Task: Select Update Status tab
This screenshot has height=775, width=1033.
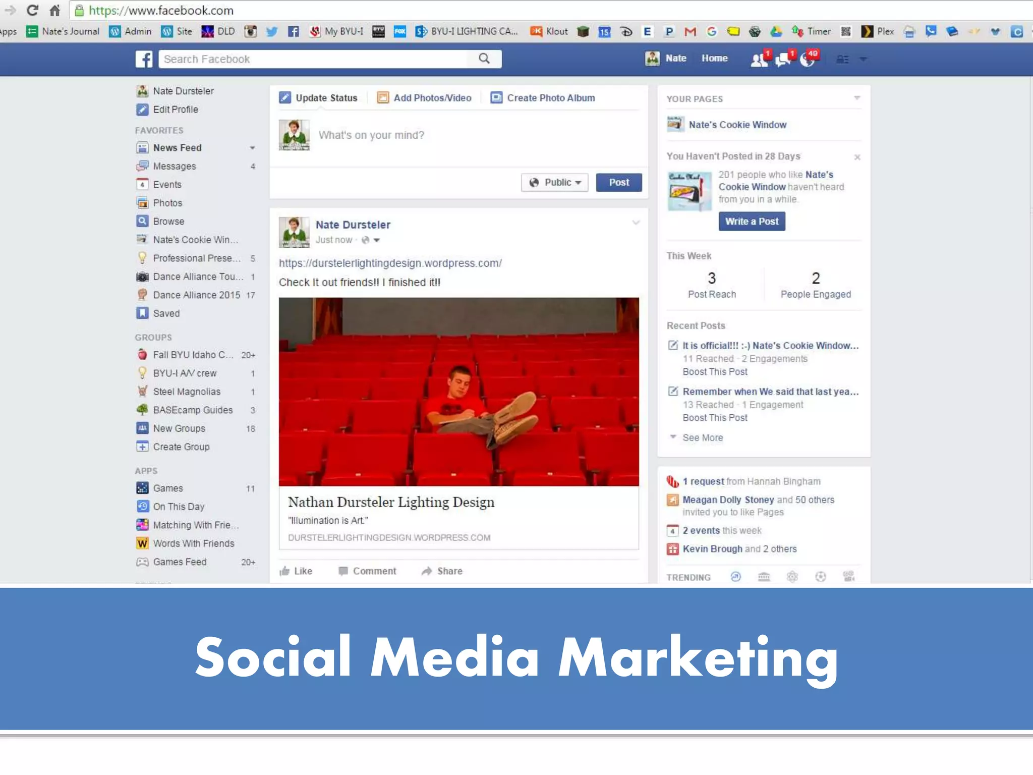Action: (x=318, y=98)
